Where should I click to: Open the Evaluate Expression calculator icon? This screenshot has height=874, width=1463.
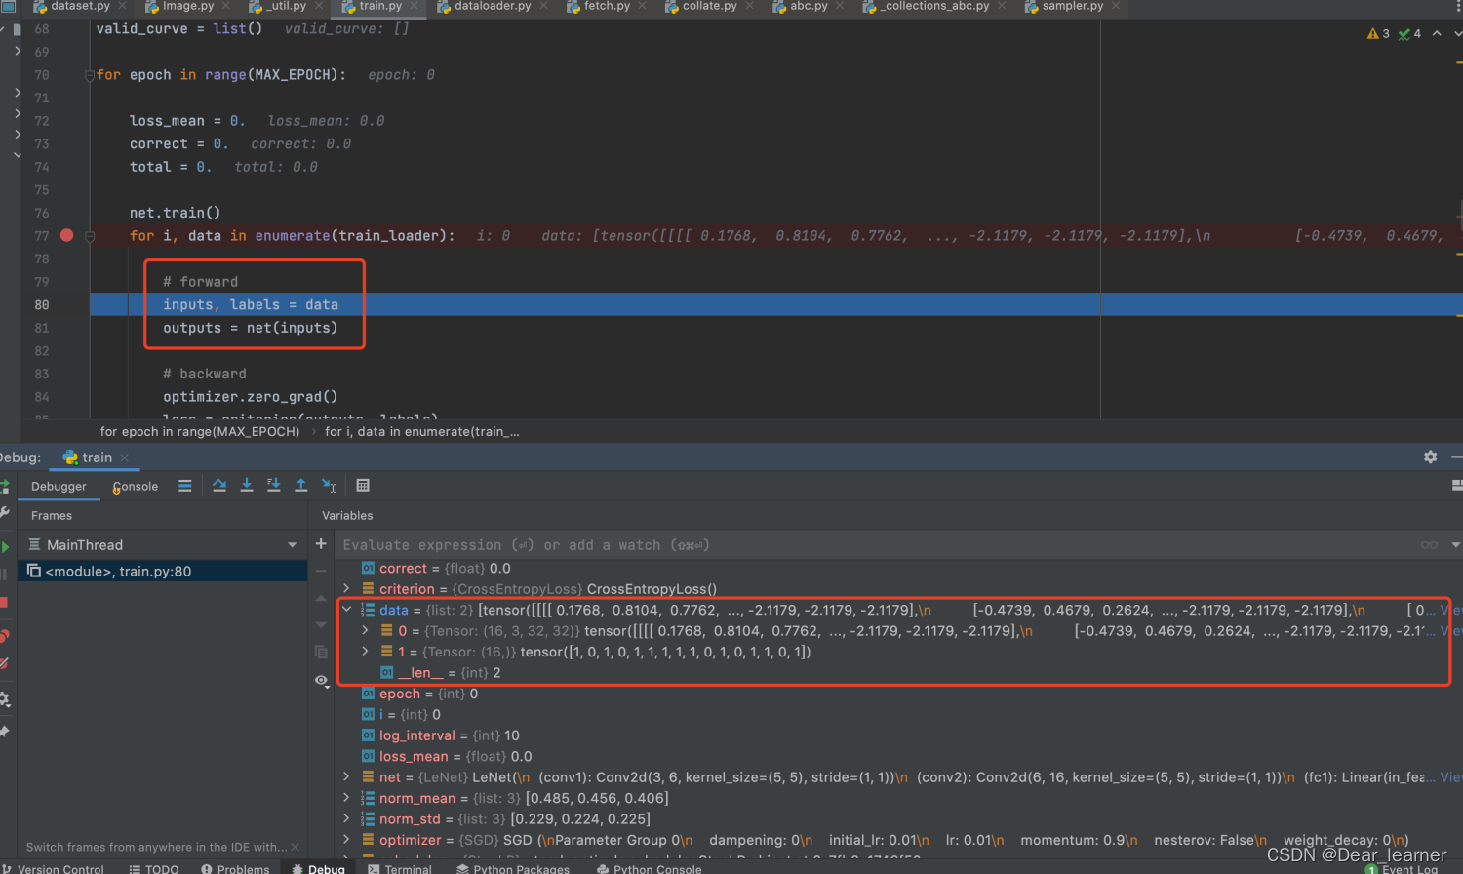coord(363,485)
